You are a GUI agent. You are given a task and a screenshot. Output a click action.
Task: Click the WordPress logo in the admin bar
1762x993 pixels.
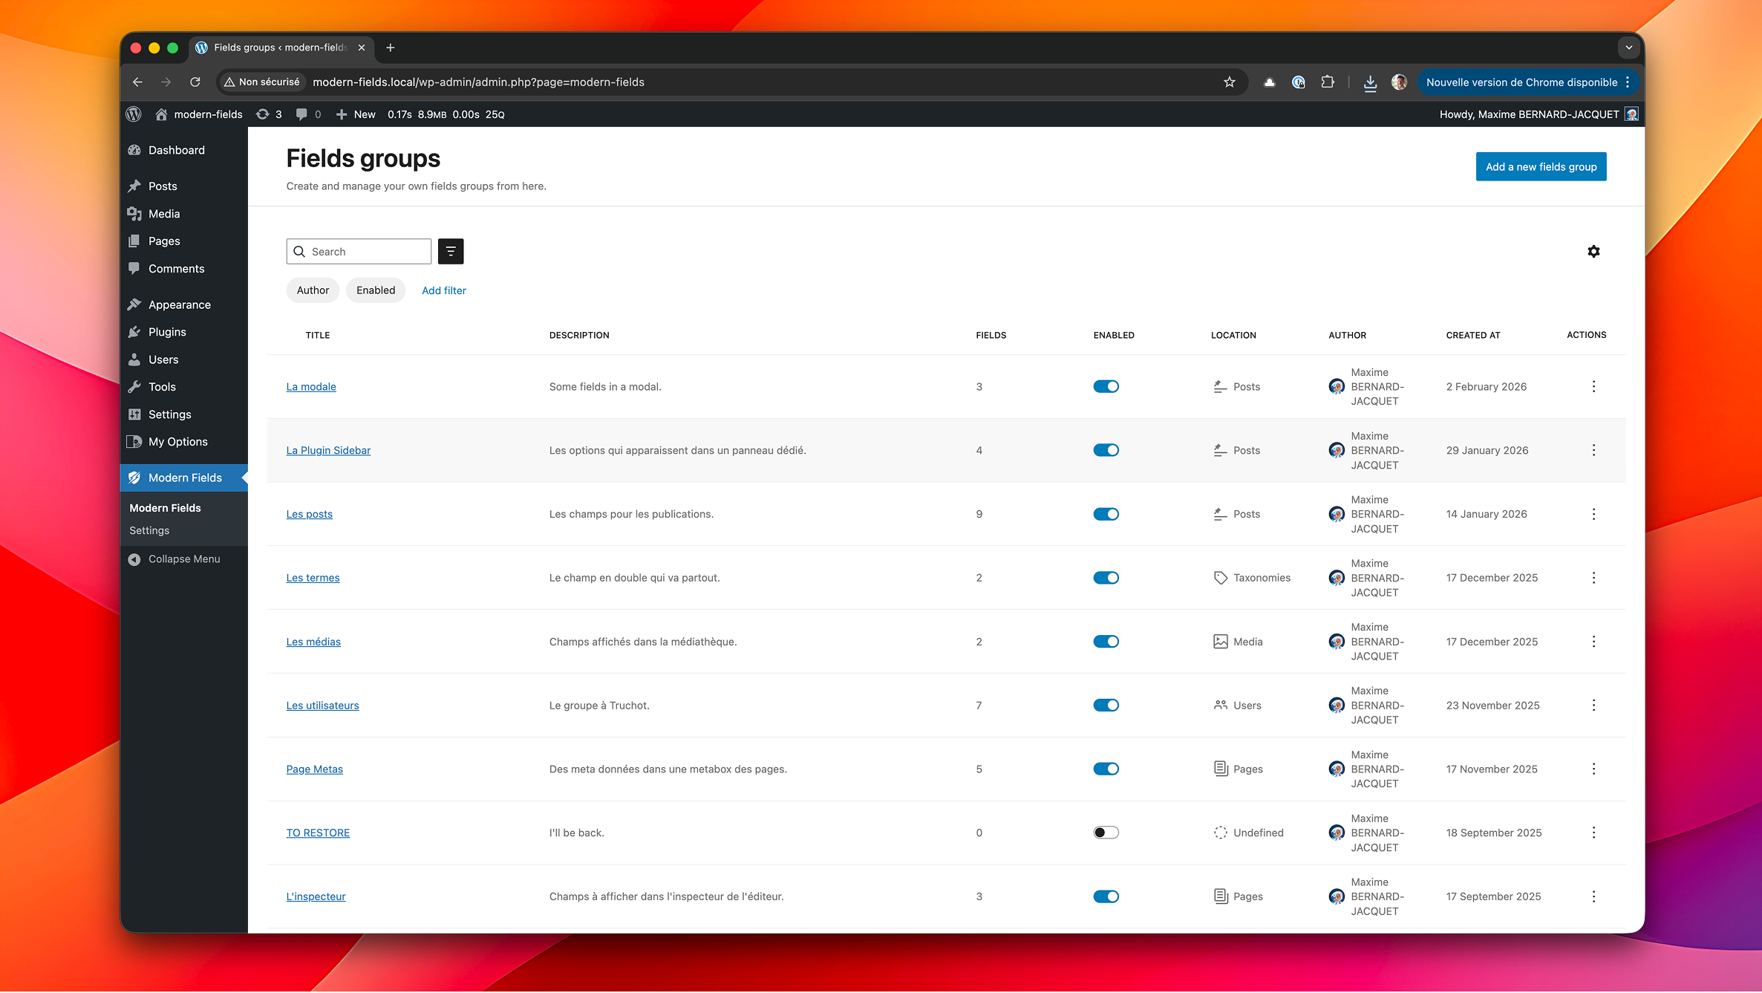134,114
